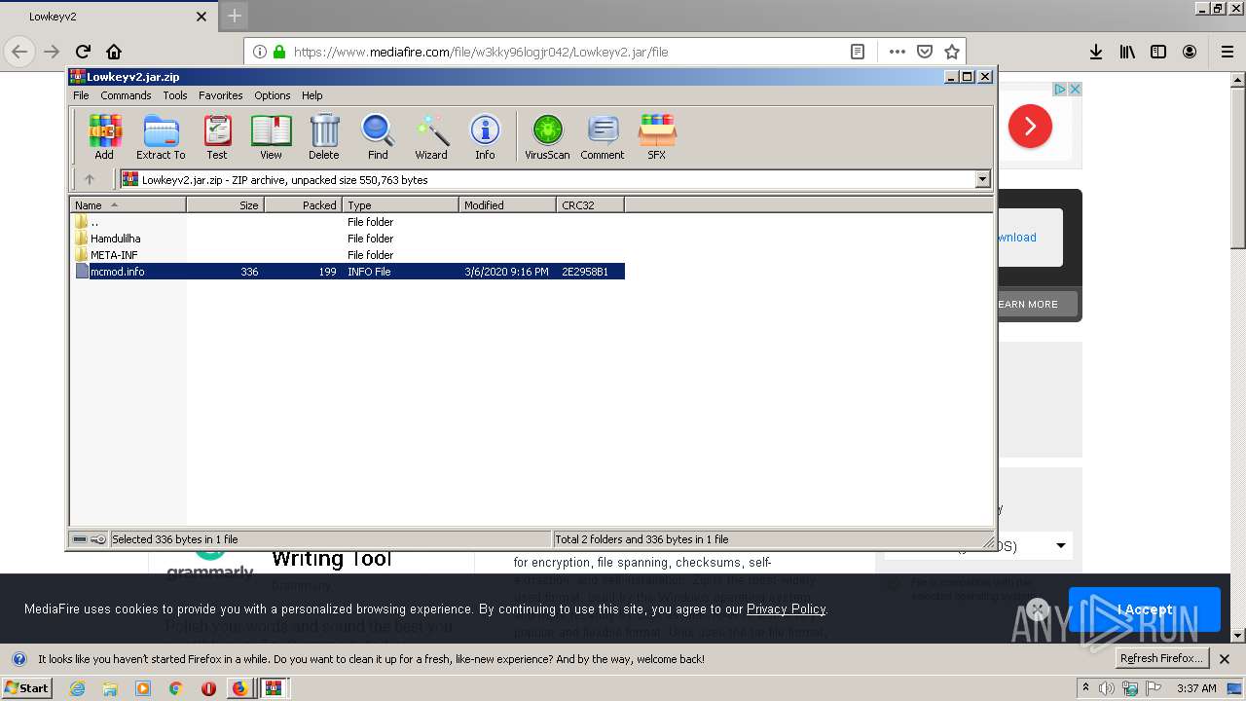
Task: Reload the Firefox page
Action: (x=83, y=52)
